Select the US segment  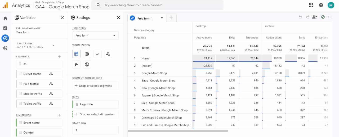pos(39,64)
